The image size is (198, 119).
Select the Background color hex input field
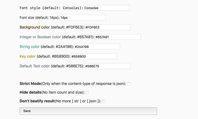(107, 27)
